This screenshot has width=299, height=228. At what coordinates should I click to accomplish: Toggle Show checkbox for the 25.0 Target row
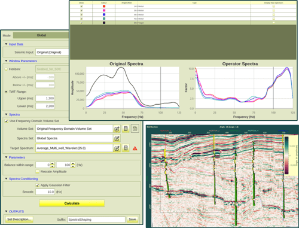click(x=81, y=23)
